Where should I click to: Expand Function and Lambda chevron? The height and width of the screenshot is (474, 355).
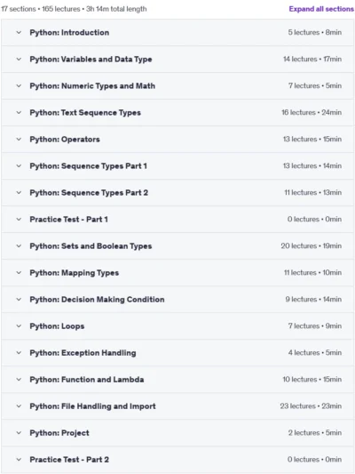(19, 380)
